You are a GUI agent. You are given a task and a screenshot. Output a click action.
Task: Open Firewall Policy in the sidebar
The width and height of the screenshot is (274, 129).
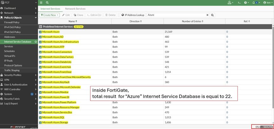click(12, 22)
